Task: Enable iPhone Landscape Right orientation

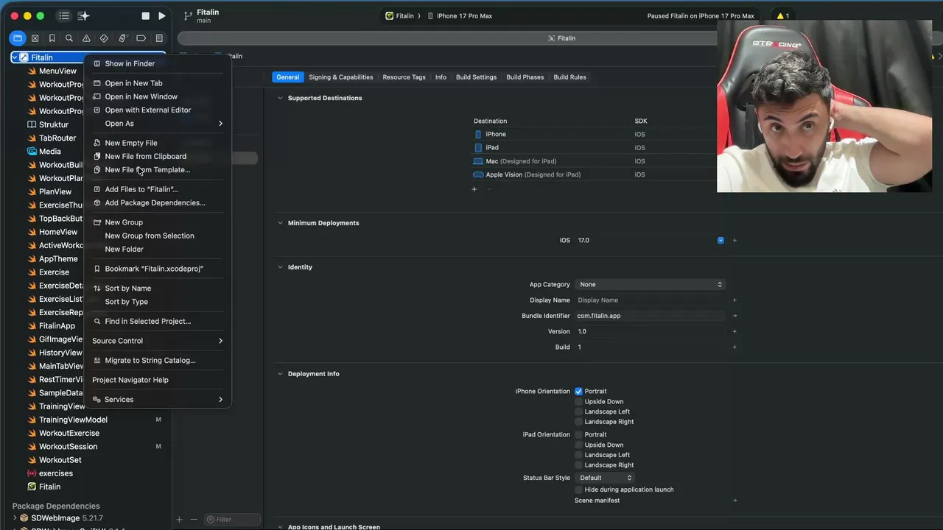Action: [x=578, y=422]
